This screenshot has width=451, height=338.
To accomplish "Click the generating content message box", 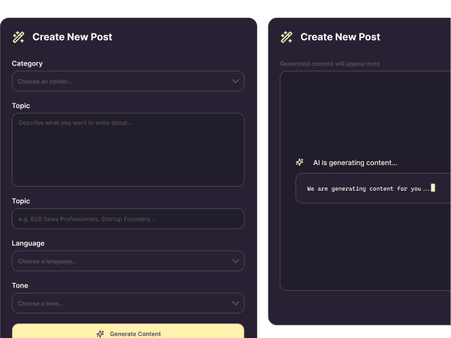I will [x=373, y=188].
